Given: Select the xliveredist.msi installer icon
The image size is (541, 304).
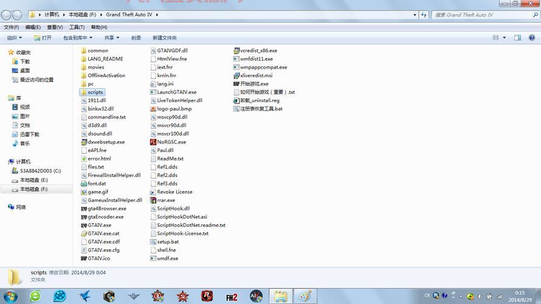Looking at the screenshot, I should point(236,75).
